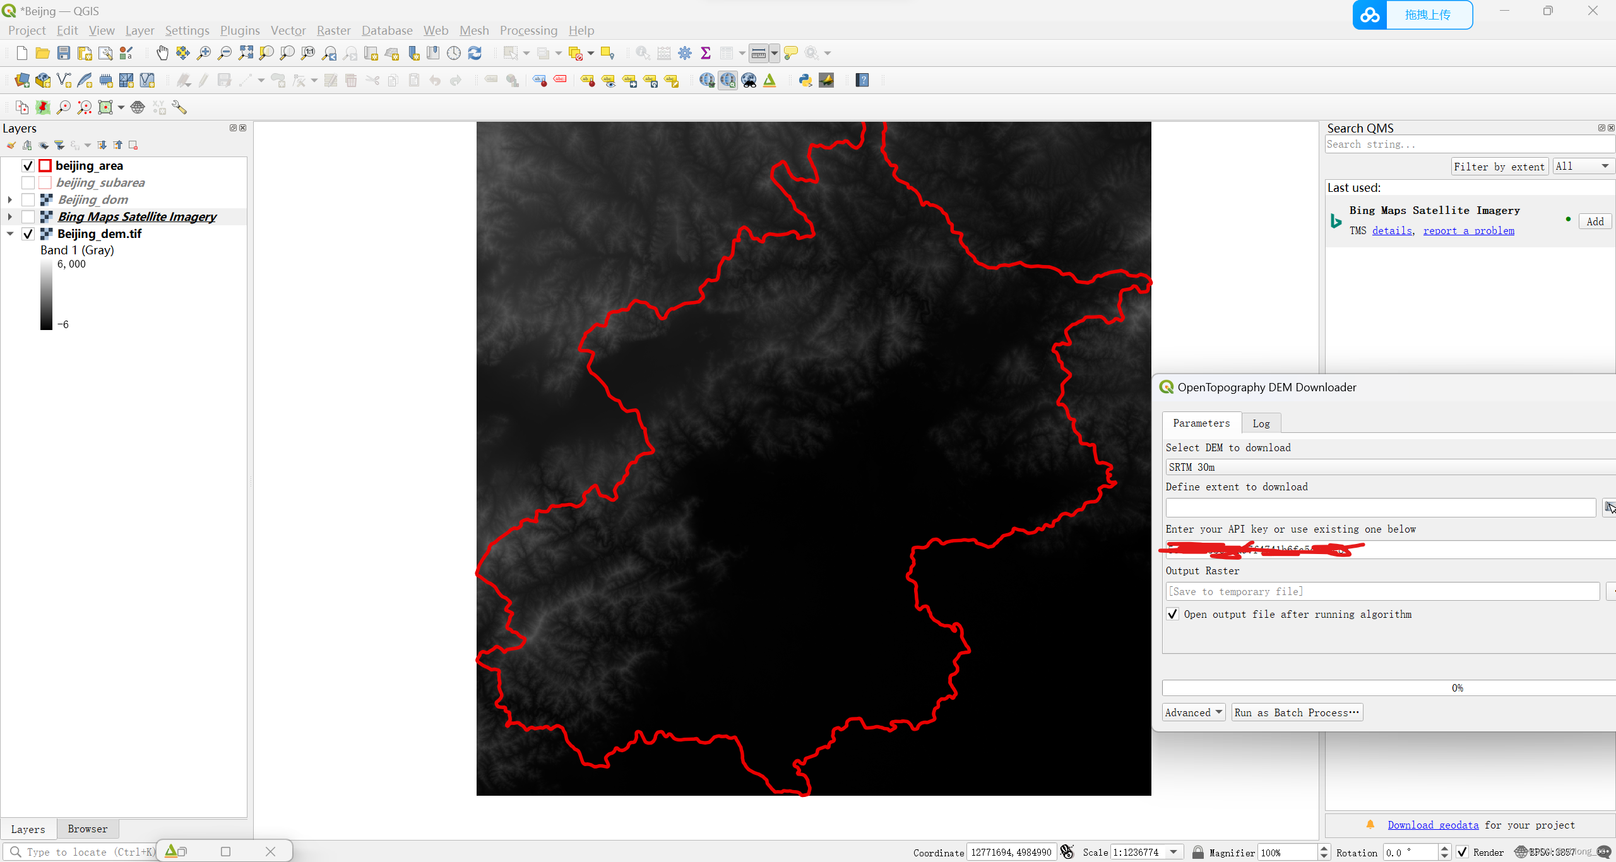This screenshot has width=1616, height=862.
Task: Click the Search QMS search string field
Action: click(x=1470, y=145)
